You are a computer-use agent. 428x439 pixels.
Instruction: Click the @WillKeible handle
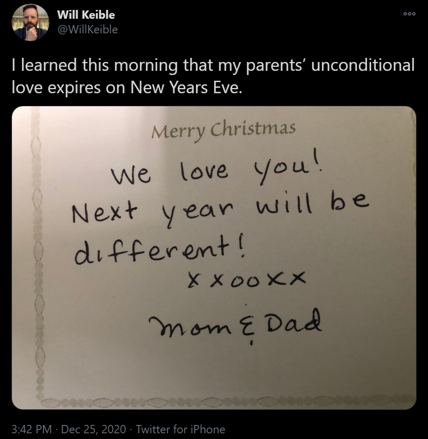(x=87, y=29)
